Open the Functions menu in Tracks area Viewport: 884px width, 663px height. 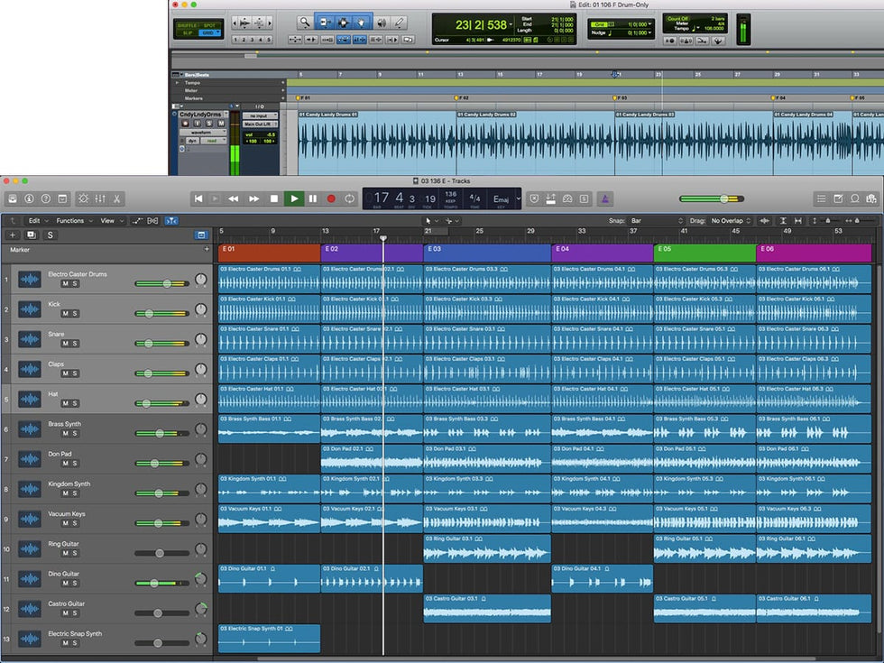click(x=73, y=220)
